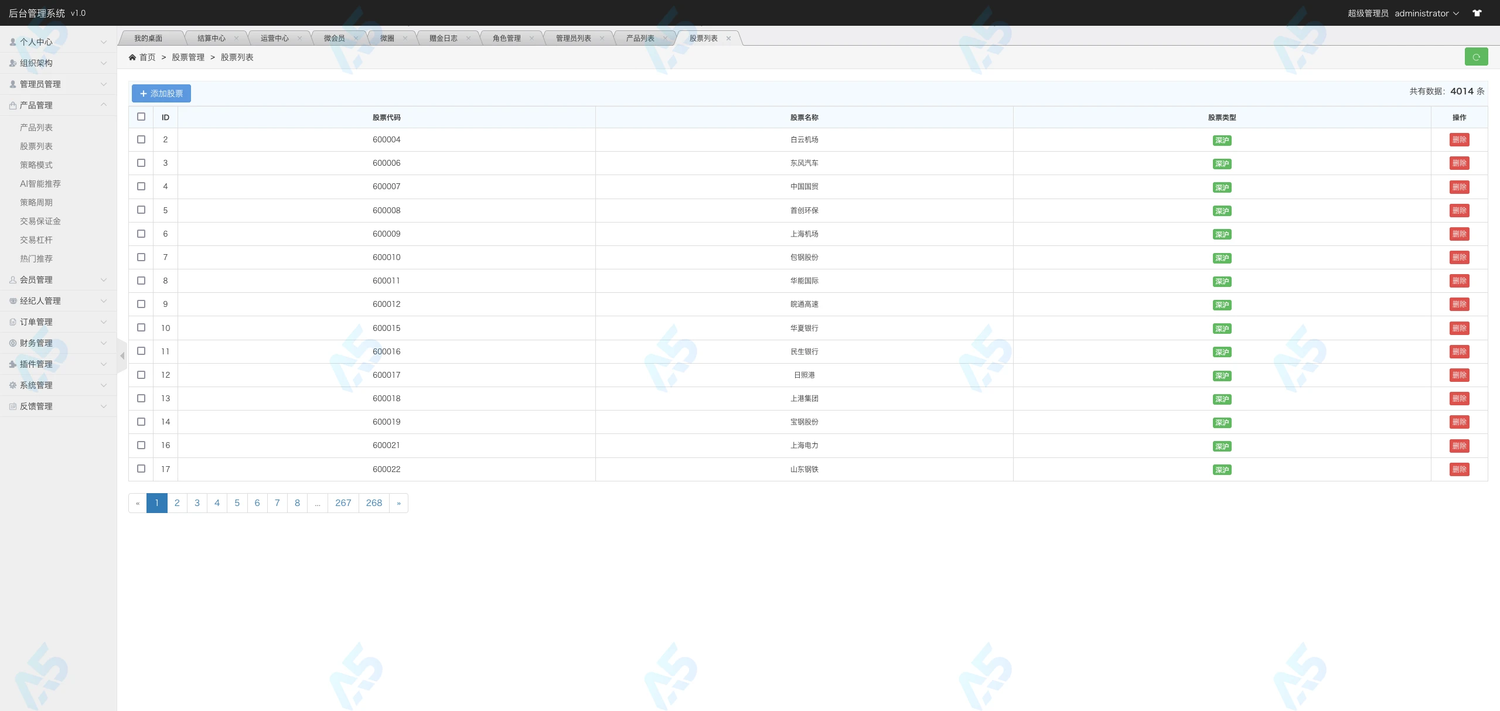Close the 股票列表 tab with its X
Viewport: 1500px width, 711px height.
[728, 39]
